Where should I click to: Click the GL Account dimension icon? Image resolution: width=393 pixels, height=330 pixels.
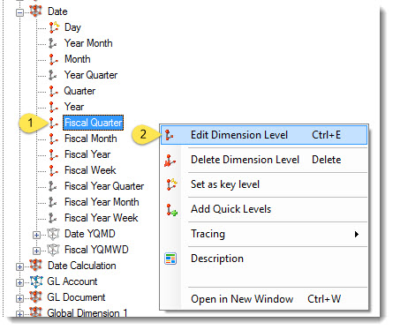click(36, 281)
